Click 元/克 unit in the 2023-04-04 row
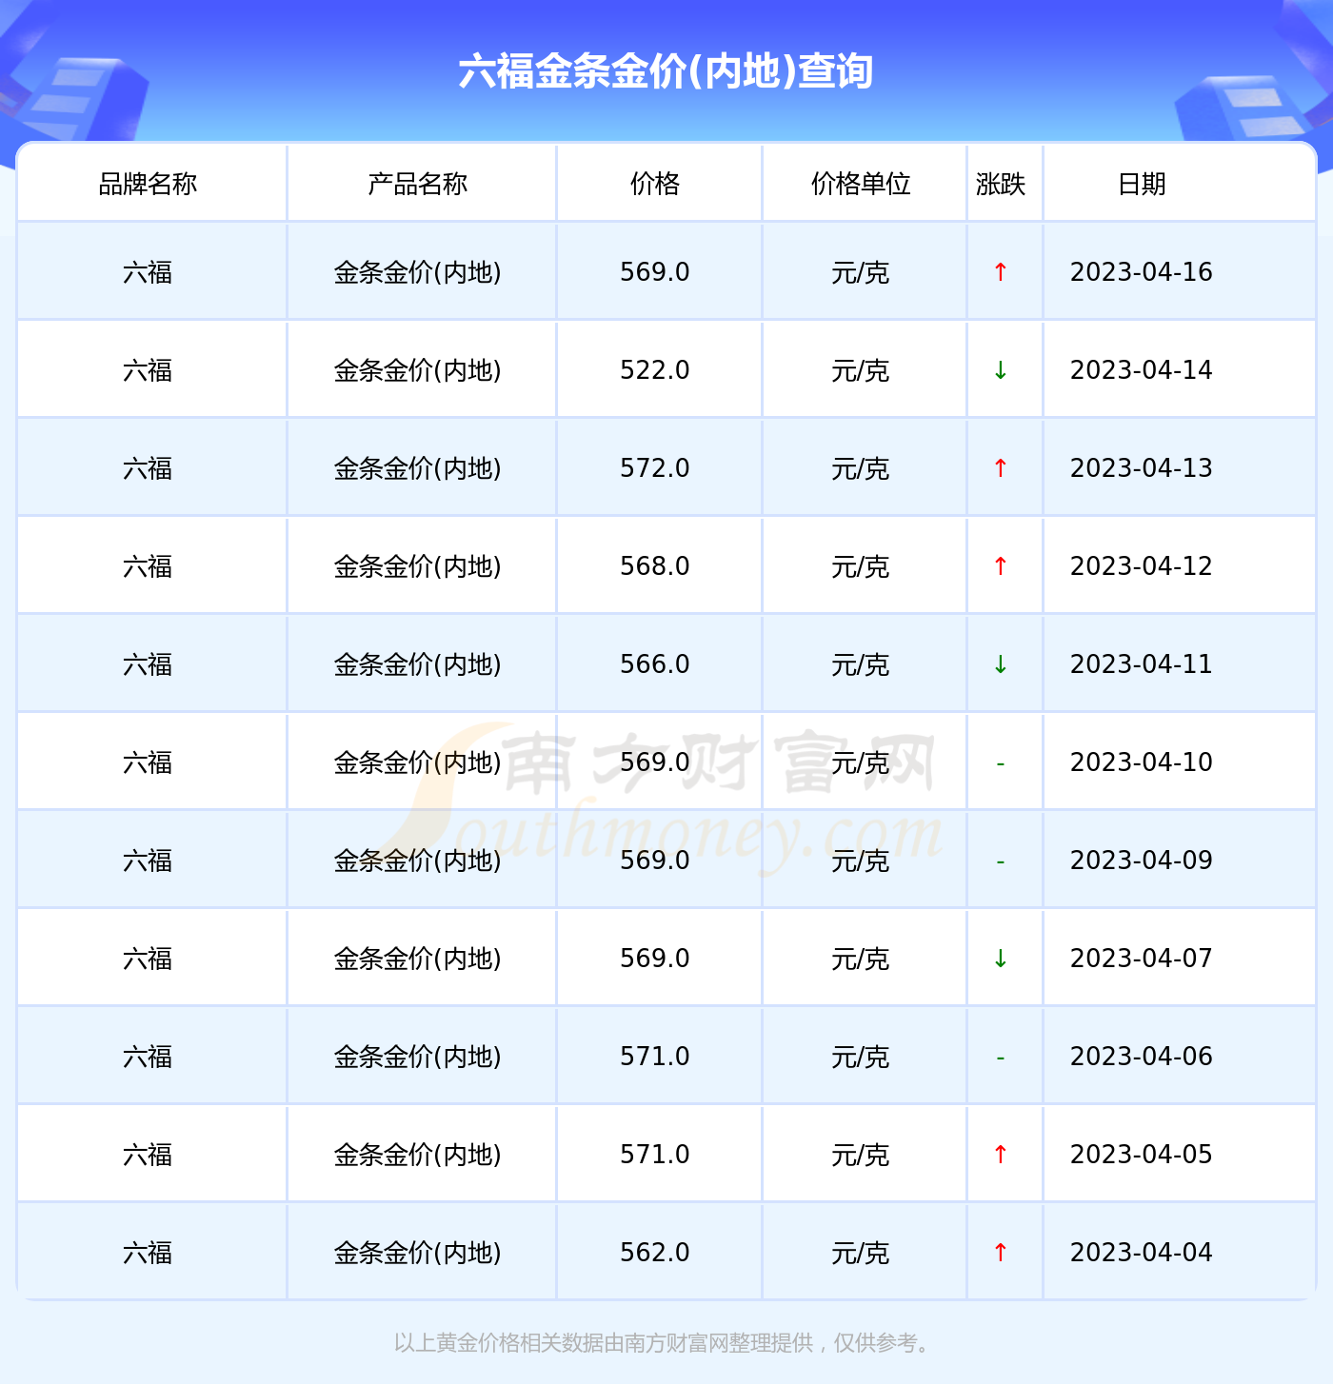The height and width of the screenshot is (1385, 1333). click(x=861, y=1254)
